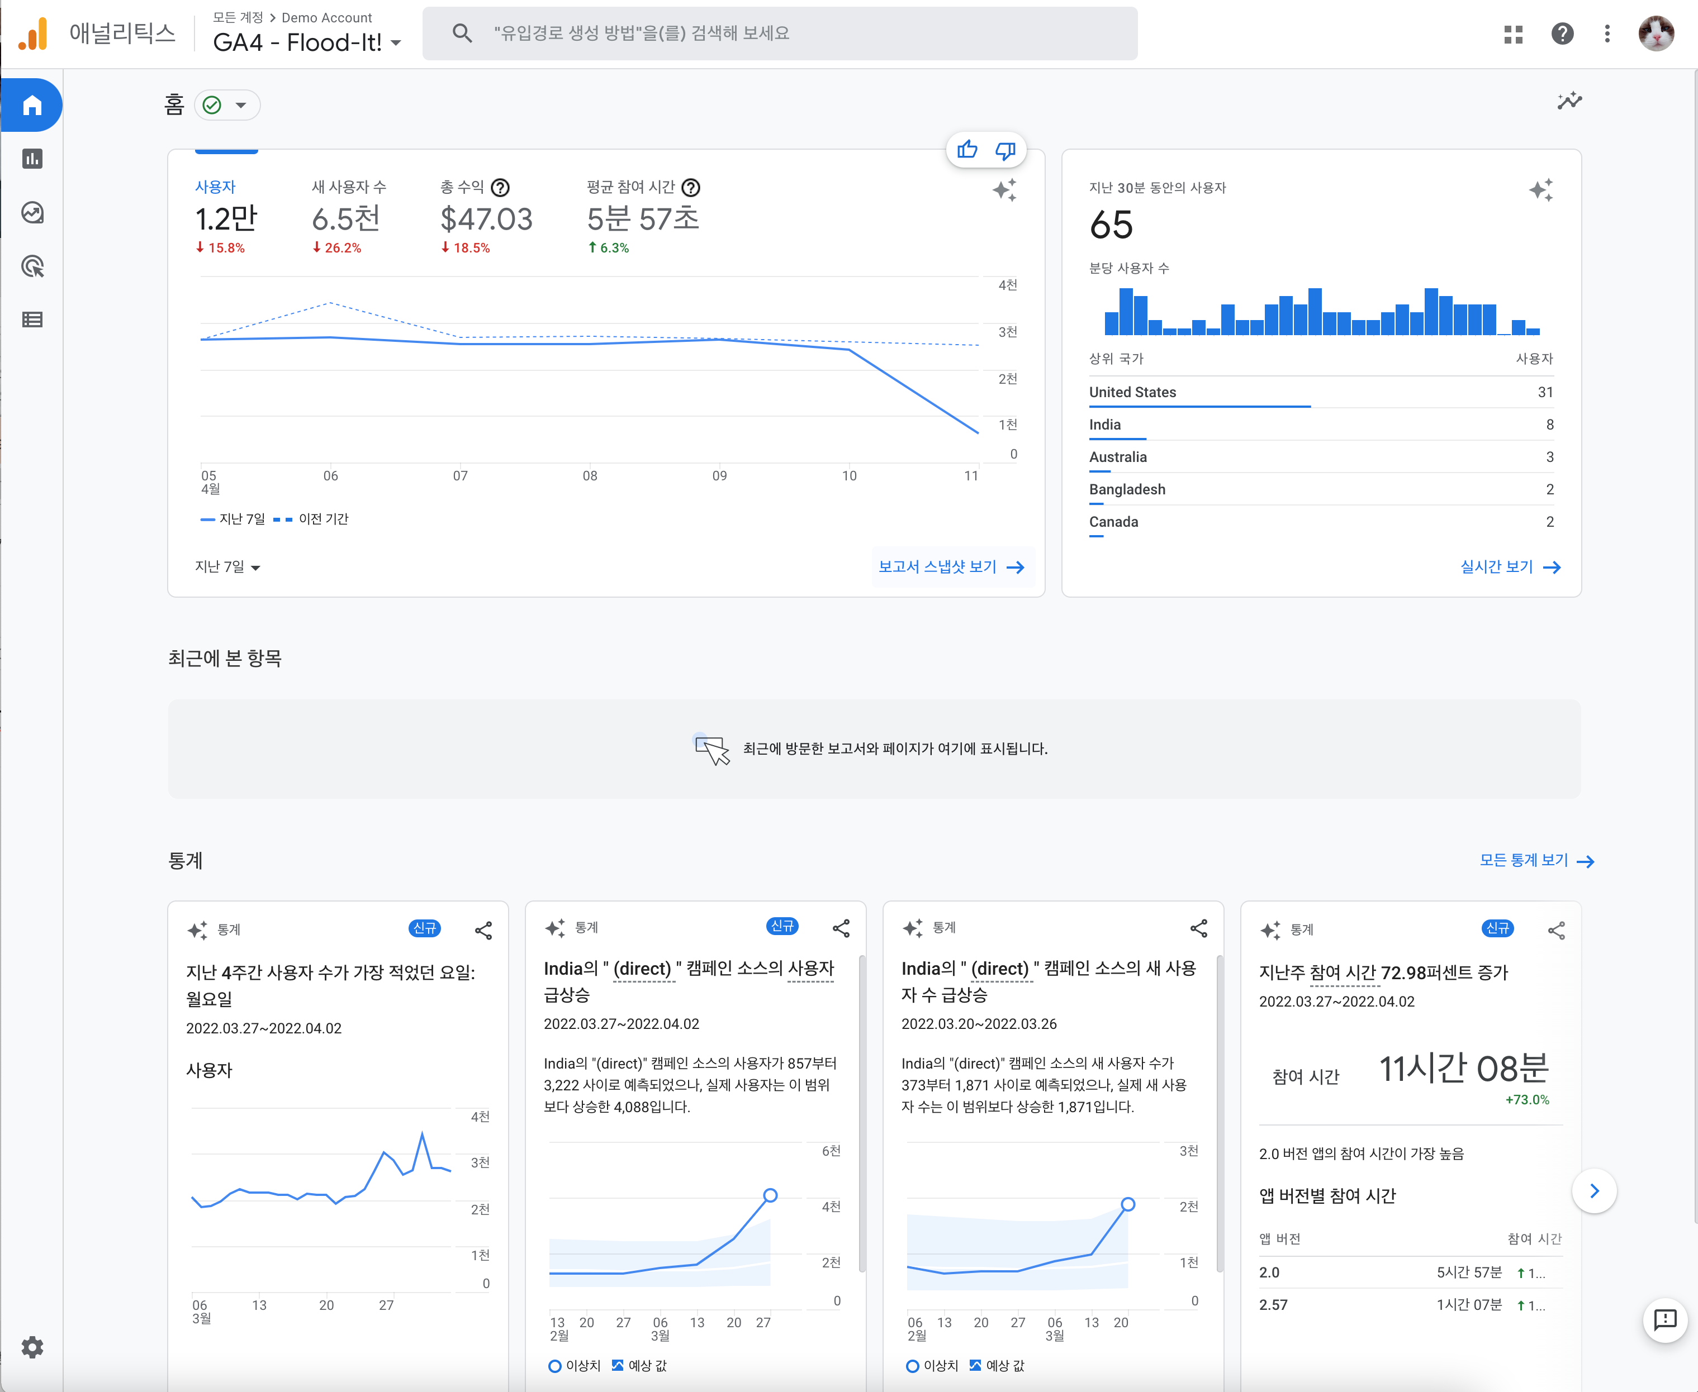The image size is (1698, 1392).
Task: Click insights sparkle icon on realtime card
Action: tap(1541, 190)
